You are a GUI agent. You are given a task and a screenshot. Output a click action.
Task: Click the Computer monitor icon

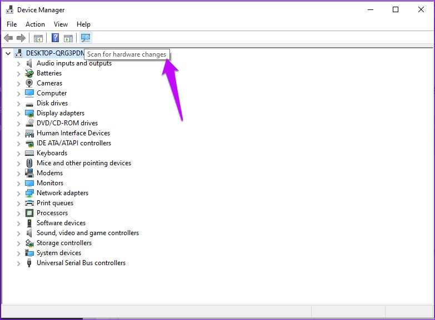coord(29,93)
